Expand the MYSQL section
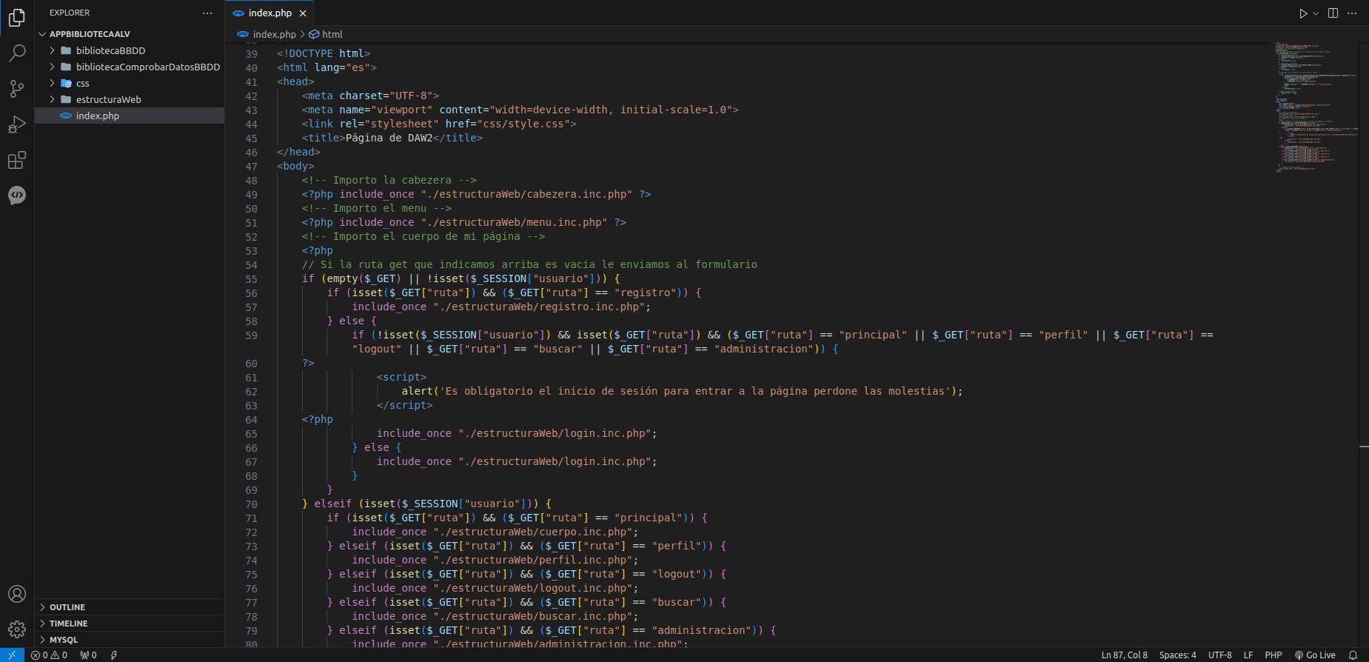 (x=130, y=640)
